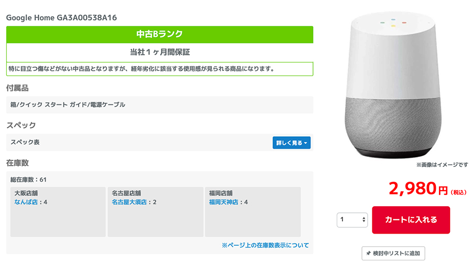Image resolution: width=472 pixels, height=263 pixels.
Task: Click the green 中古Bランク banner
Action: pos(159,34)
